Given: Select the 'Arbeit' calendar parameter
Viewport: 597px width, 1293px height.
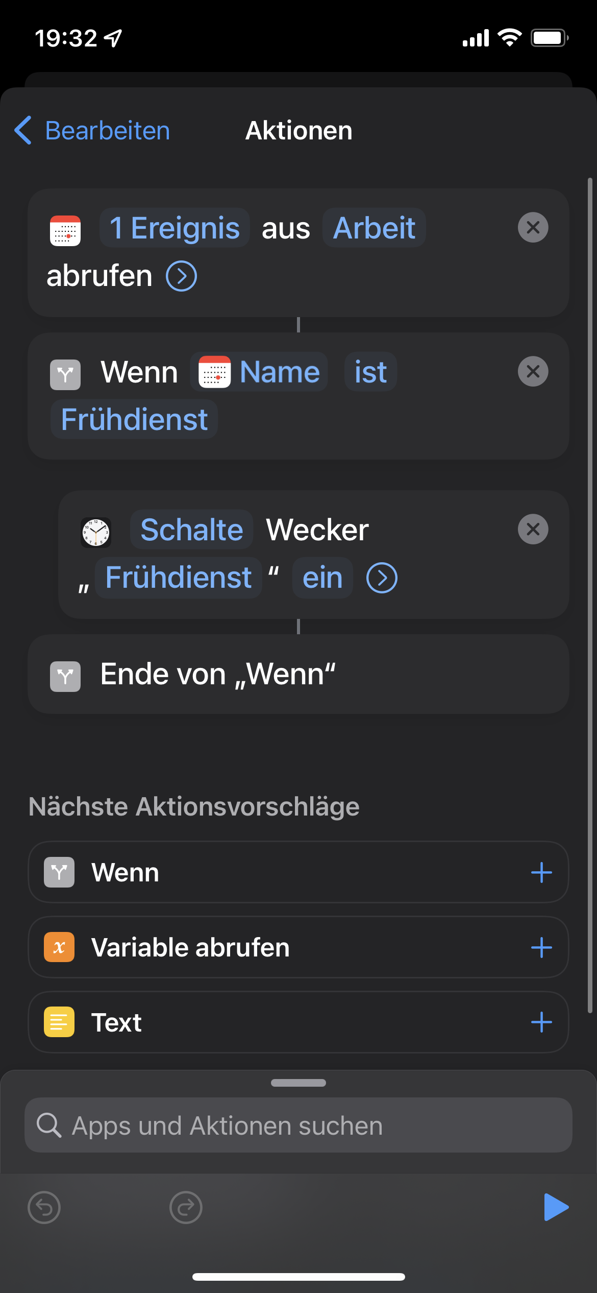Looking at the screenshot, I should click(x=374, y=228).
